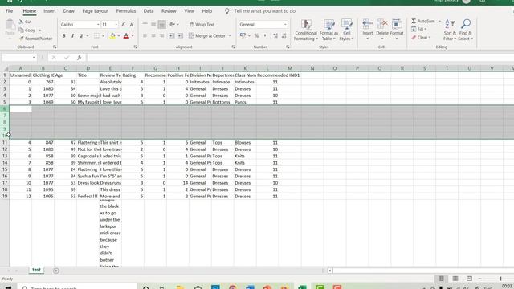Click Merge & Center

207,35
